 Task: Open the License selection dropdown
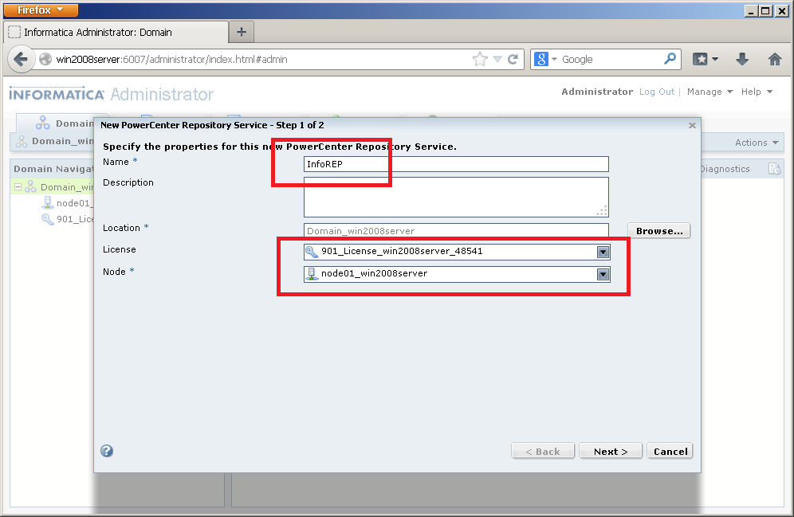pos(603,251)
